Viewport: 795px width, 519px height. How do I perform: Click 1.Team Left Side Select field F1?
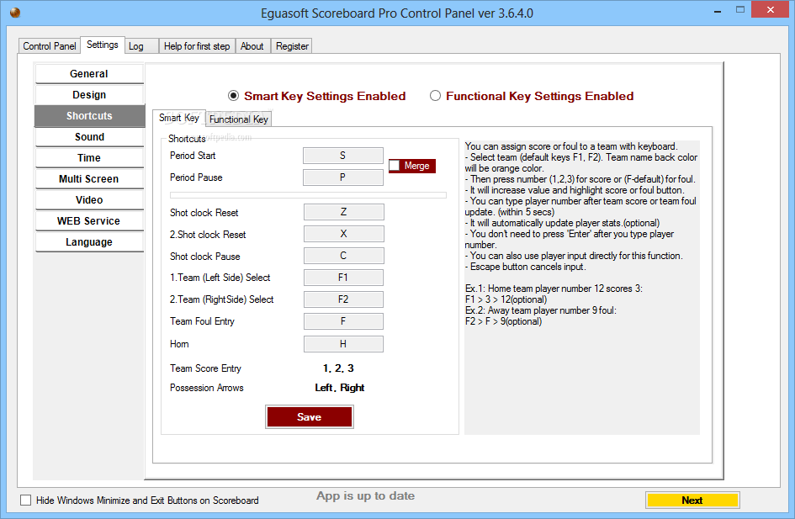343,278
